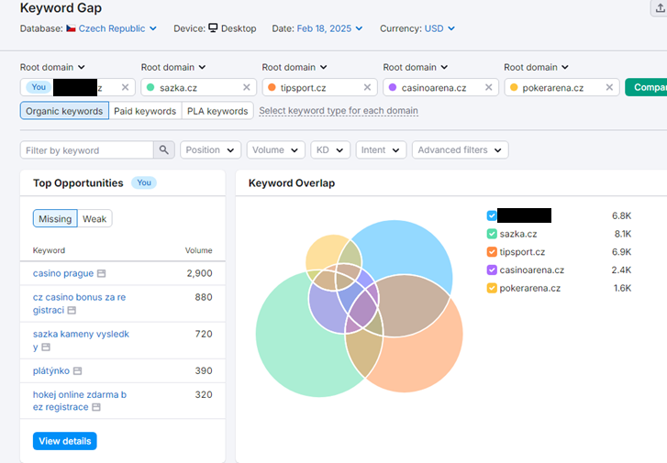Uncheck tipsport.cz legend checkbox

click(x=492, y=252)
